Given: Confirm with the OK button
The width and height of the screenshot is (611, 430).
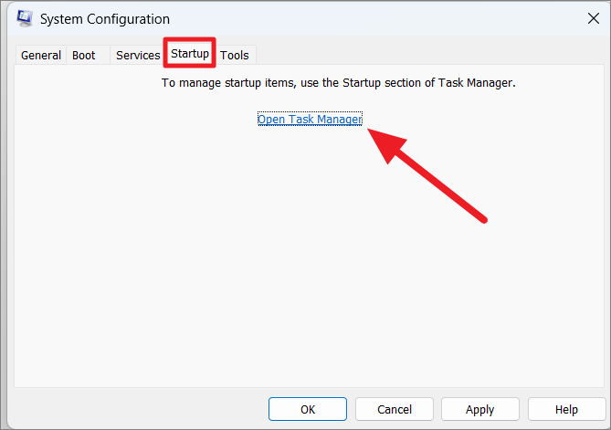Looking at the screenshot, I should (x=308, y=409).
